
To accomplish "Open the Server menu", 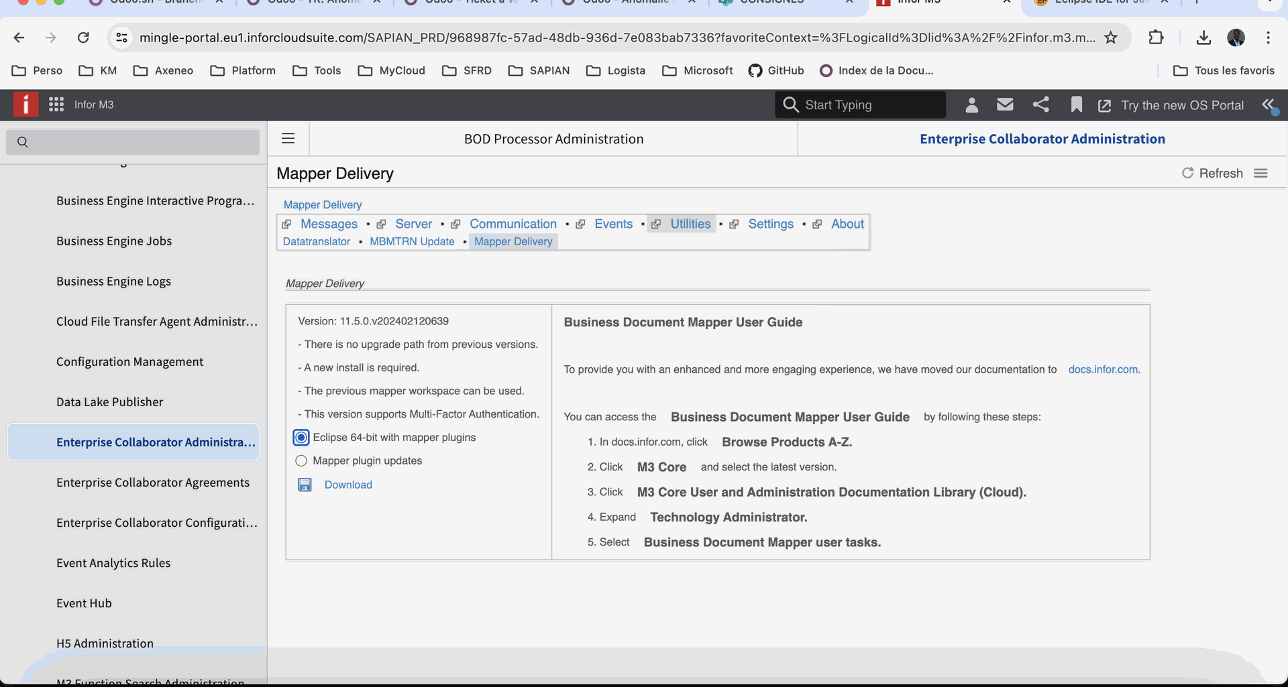I will pos(413,224).
